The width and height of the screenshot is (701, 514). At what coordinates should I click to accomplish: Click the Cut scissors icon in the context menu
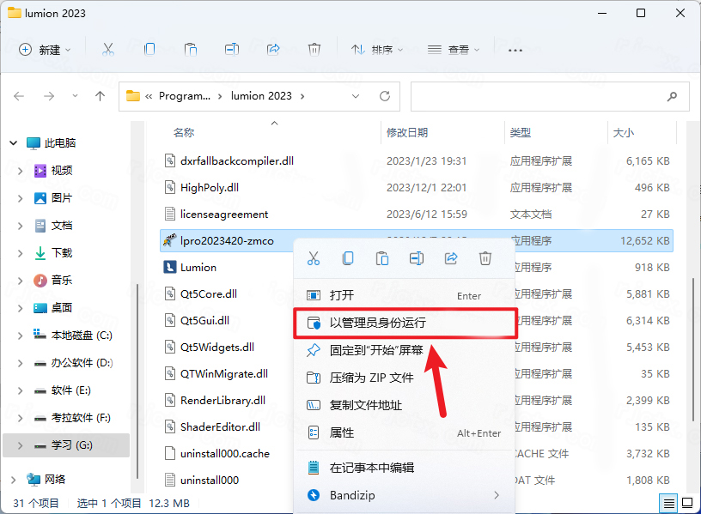coord(314,258)
